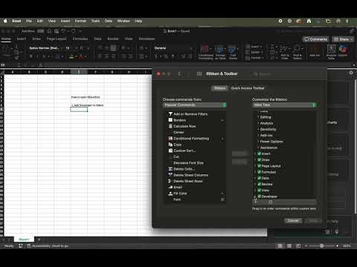
Task: Open the Tools menu in menu bar
Action: click(95, 21)
